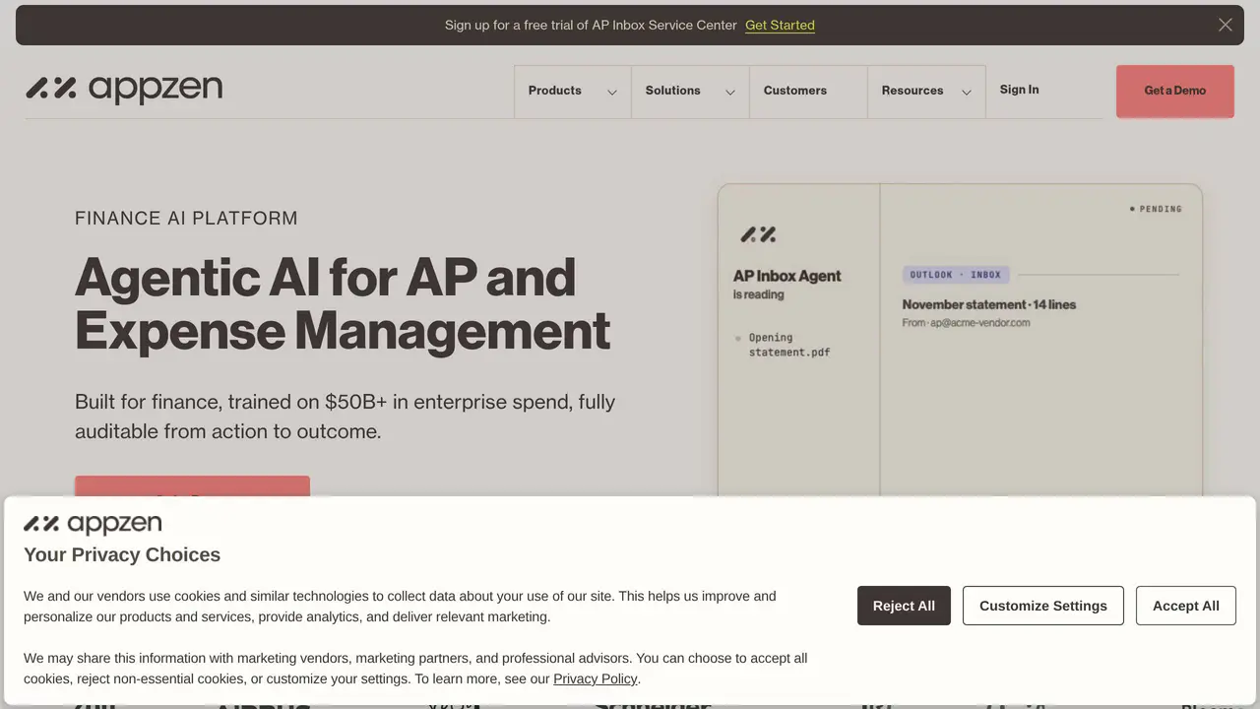This screenshot has width=1260, height=709.
Task: Click the Sign In link
Action: [1019, 90]
